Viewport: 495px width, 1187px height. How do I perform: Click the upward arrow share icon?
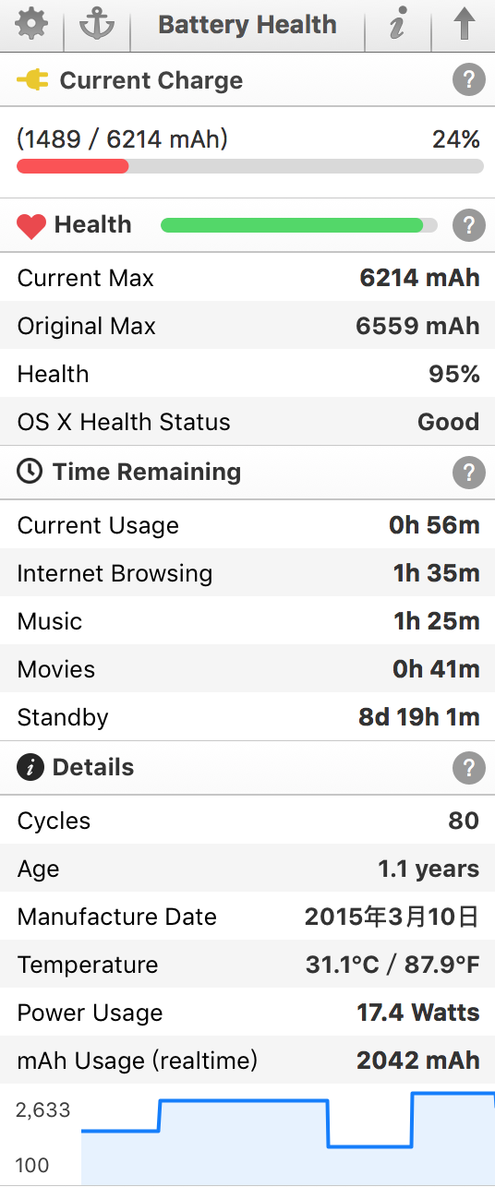tap(464, 25)
